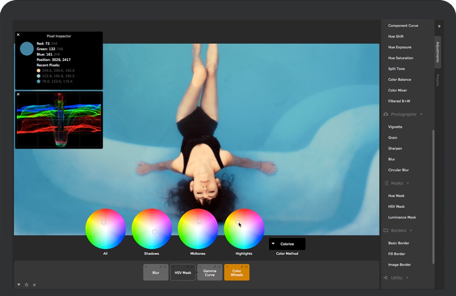Click the Utility section icon
This screenshot has height=296, width=456.
pyautogui.click(x=386, y=278)
